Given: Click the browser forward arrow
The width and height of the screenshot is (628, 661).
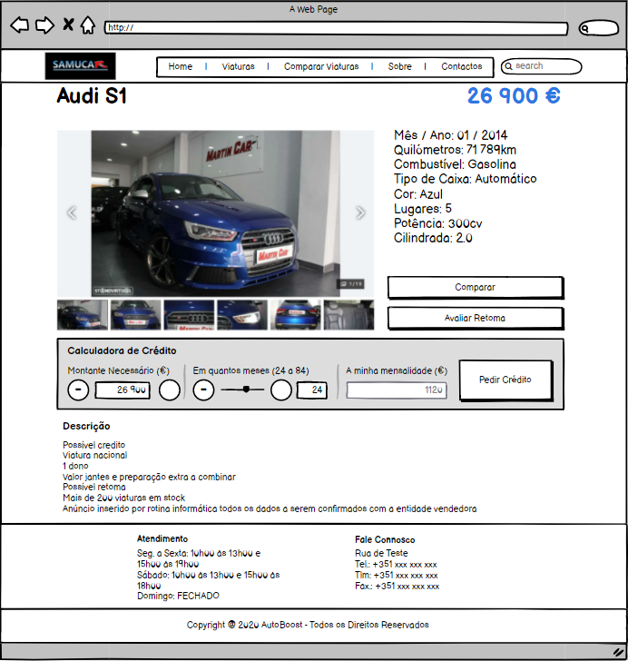Looking at the screenshot, I should (44, 25).
